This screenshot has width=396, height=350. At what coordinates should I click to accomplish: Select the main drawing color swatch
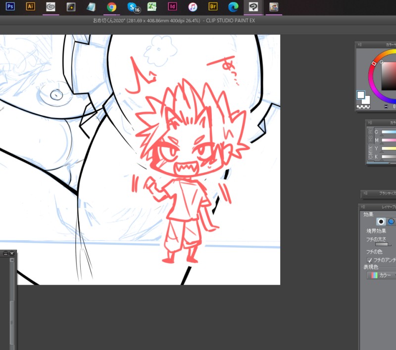point(361,95)
